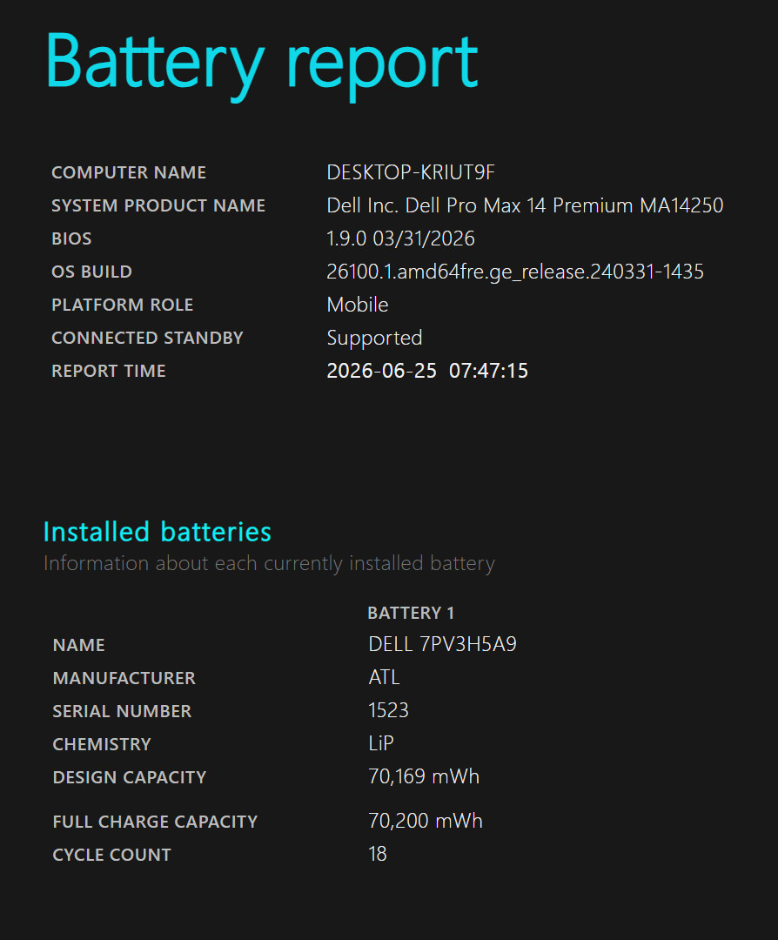This screenshot has width=778, height=940.
Task: Click the Installed batteries section heading
Action: [x=157, y=532]
